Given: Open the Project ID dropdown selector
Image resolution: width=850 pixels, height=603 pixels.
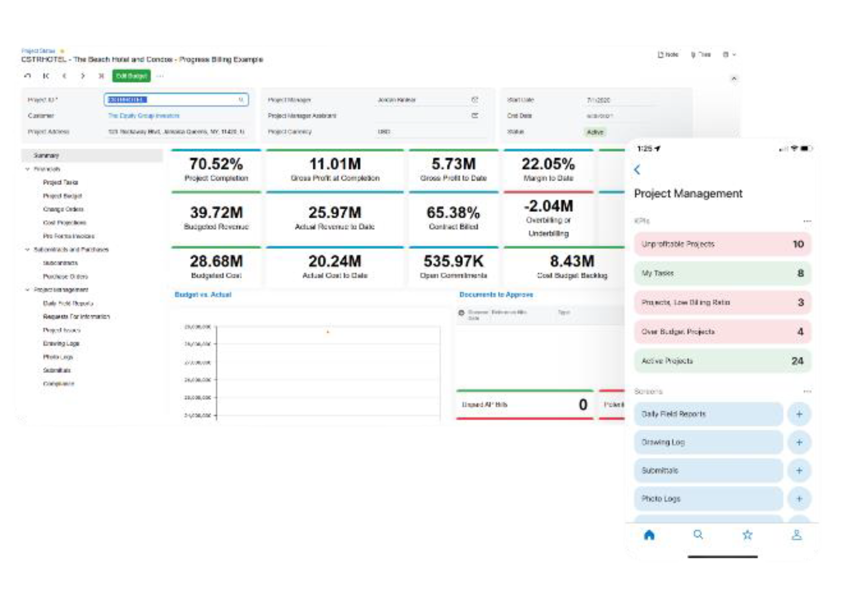Looking at the screenshot, I should tap(241, 100).
